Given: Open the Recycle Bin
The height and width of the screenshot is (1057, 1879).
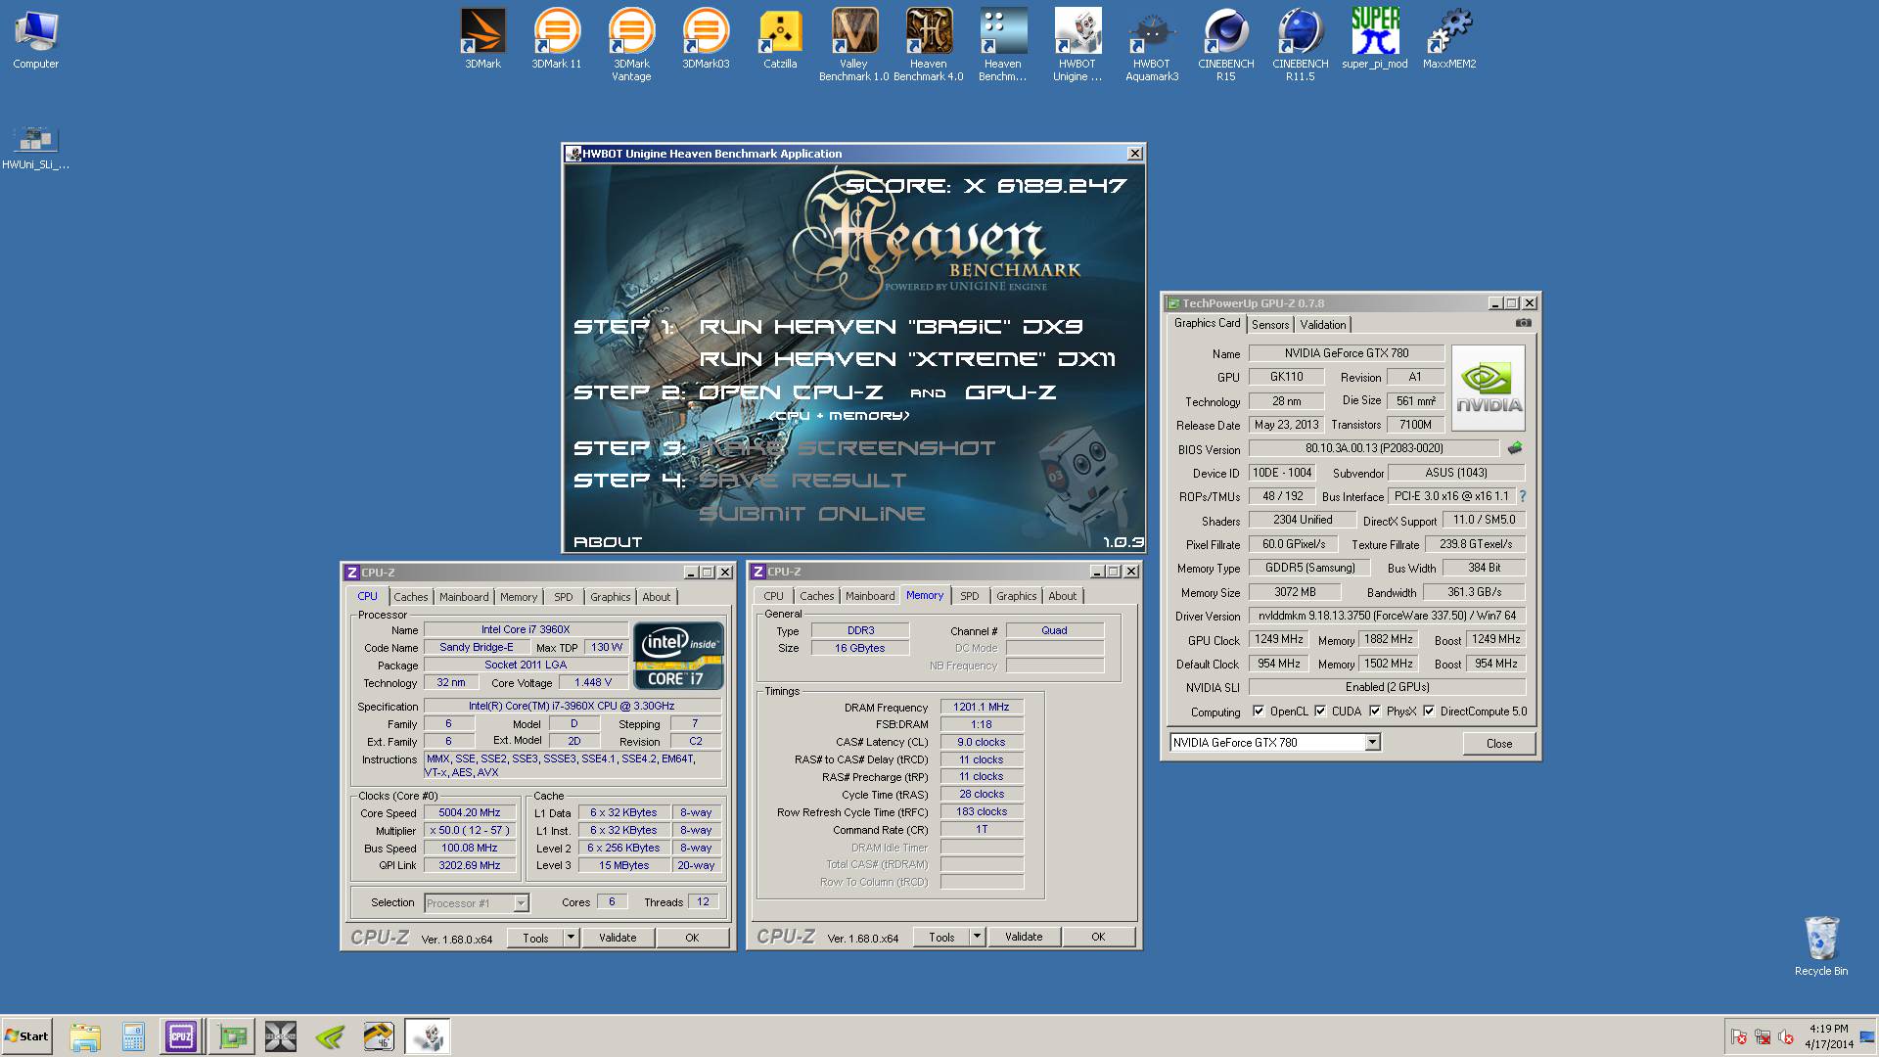Looking at the screenshot, I should (x=1821, y=945).
